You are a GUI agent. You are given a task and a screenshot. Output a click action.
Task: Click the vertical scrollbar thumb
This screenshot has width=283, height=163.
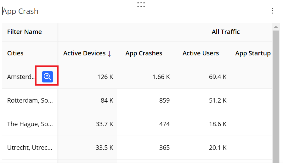pyautogui.click(x=275, y=94)
